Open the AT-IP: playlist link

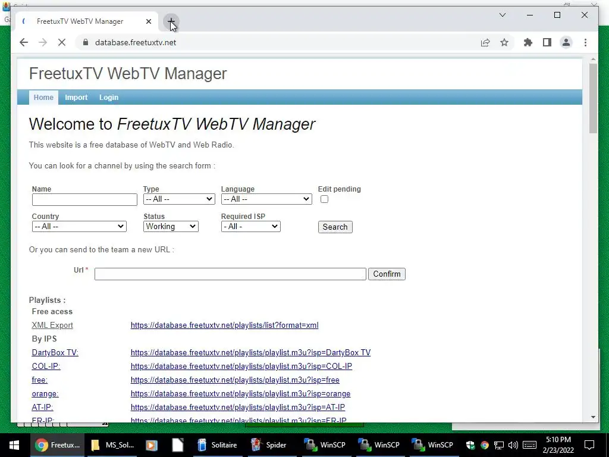[42, 407]
